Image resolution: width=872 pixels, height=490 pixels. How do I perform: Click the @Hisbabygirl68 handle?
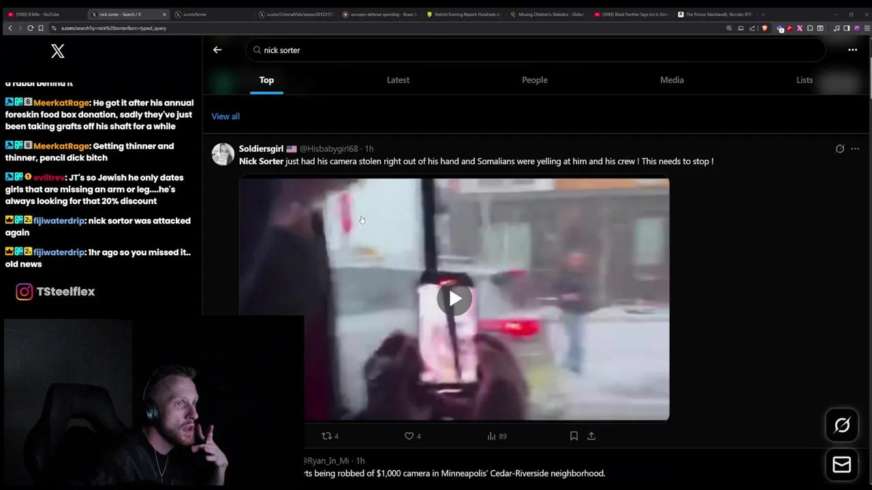(x=328, y=148)
